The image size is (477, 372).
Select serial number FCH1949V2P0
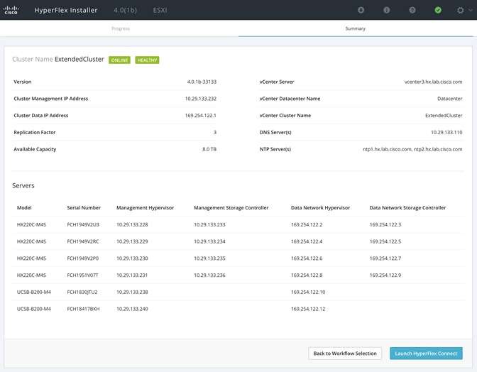pos(83,258)
